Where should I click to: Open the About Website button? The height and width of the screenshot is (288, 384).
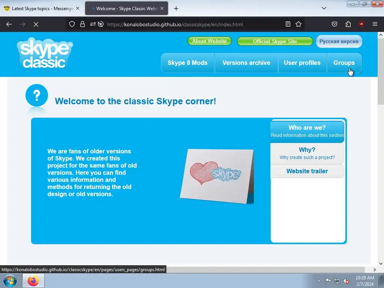point(209,41)
